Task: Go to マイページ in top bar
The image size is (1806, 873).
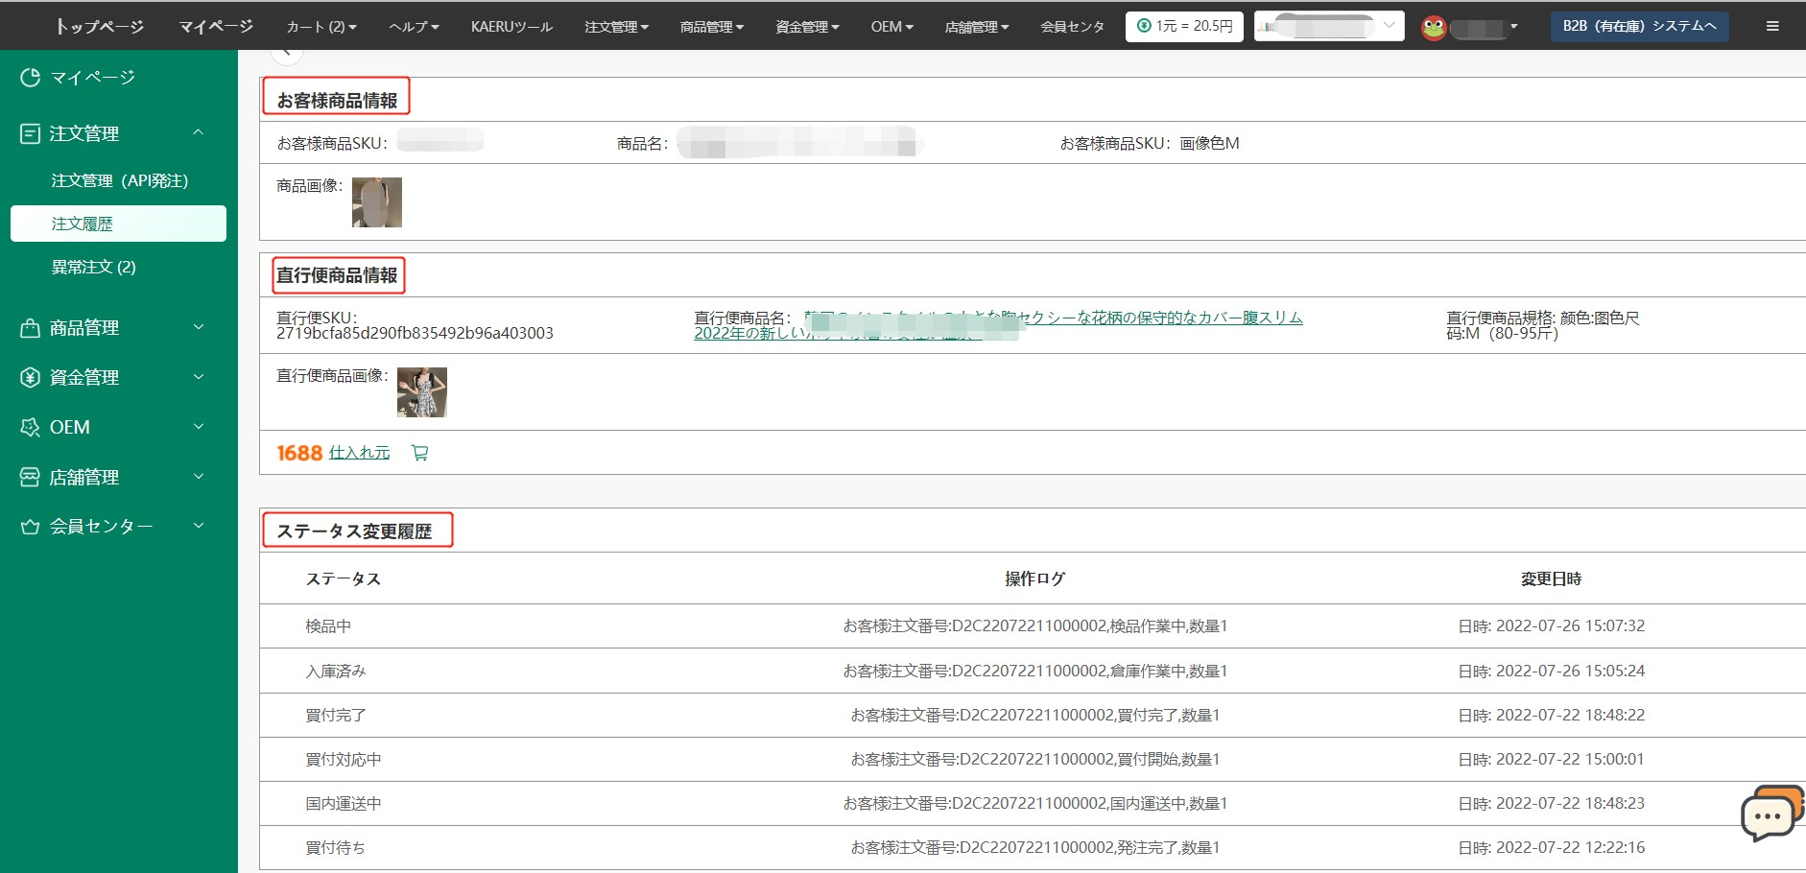Action: [x=216, y=27]
